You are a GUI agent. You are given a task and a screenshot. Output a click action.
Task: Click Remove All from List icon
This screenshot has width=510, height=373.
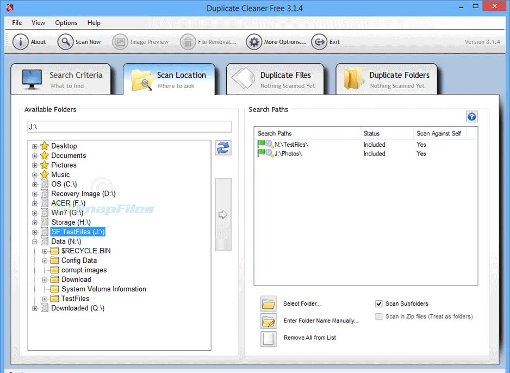click(269, 339)
